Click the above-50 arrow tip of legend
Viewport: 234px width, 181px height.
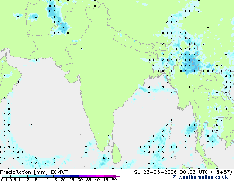coord(117,176)
